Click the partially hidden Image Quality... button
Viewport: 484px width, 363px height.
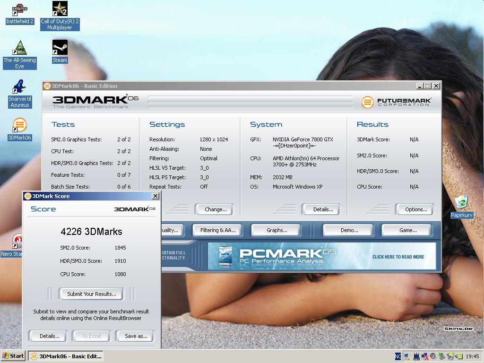172,230
